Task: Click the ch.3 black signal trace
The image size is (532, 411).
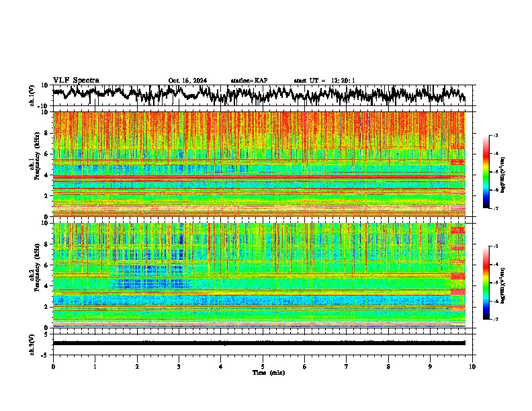Action: [259, 343]
